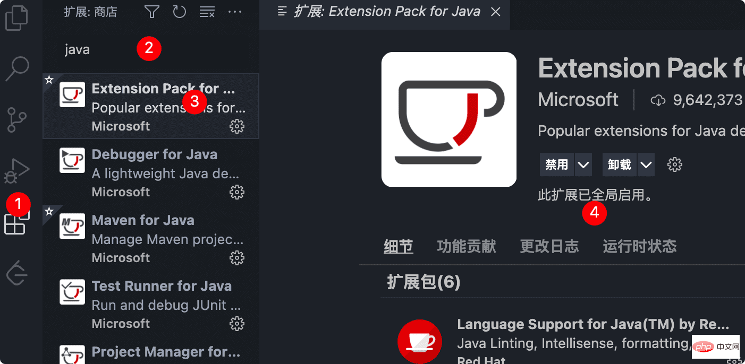The width and height of the screenshot is (745, 364).
Task: Open the Source Control view
Action: pos(17,119)
